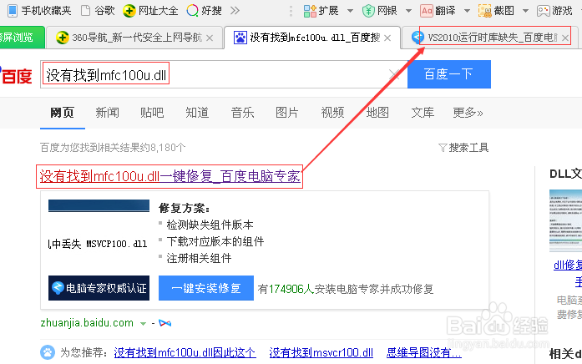Select the 地图 search category
Image resolution: width=582 pixels, height=364 pixels.
click(377, 113)
